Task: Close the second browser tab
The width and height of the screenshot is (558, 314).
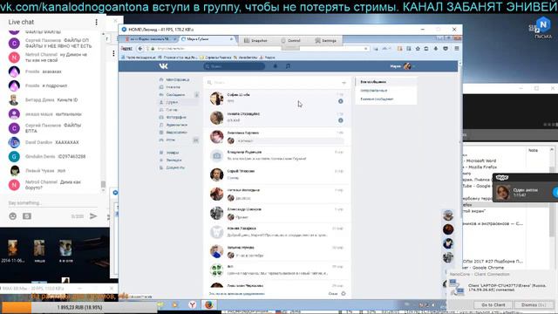Action: (231, 39)
